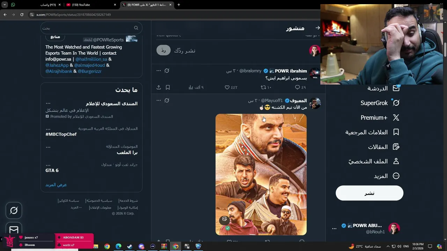Open the desert group photo in المعيوف's post

point(261,174)
